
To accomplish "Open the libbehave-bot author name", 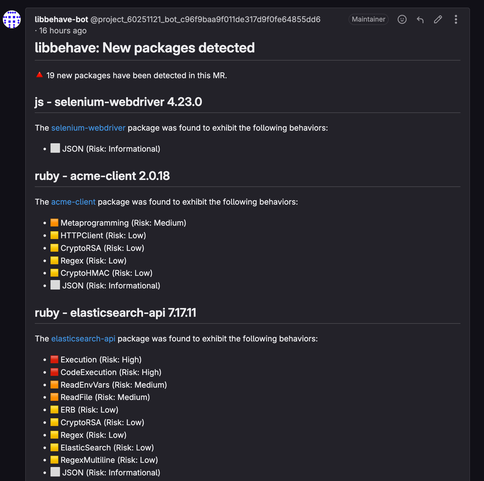I will pyautogui.click(x=61, y=19).
